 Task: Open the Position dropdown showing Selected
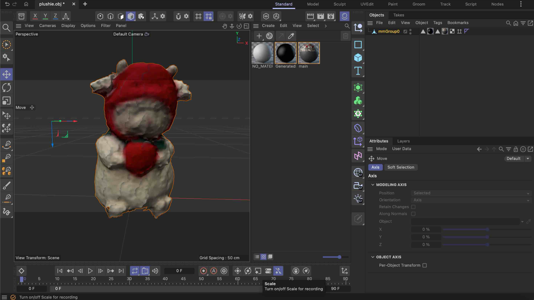(471, 193)
